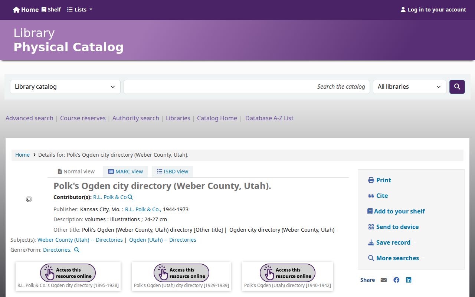Click Cite in the side panel
This screenshot has height=297, width=475.
pyautogui.click(x=378, y=196)
